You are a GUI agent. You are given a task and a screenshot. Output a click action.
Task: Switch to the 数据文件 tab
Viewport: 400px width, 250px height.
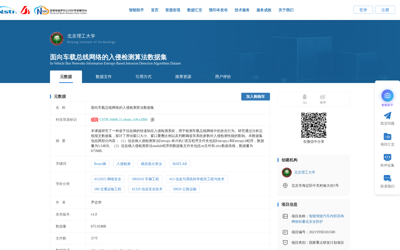(x=104, y=77)
